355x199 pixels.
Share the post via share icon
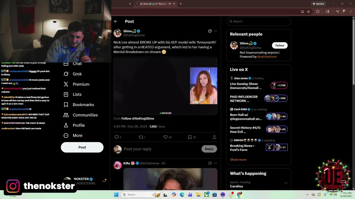coord(214,137)
